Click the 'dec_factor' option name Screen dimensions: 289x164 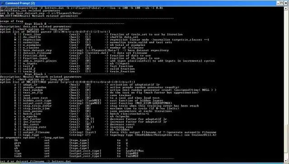(32, 119)
